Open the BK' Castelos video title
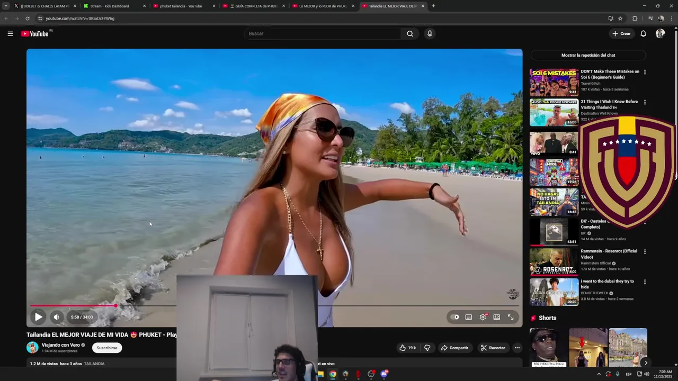Image resolution: width=678 pixels, height=381 pixels. (594, 224)
